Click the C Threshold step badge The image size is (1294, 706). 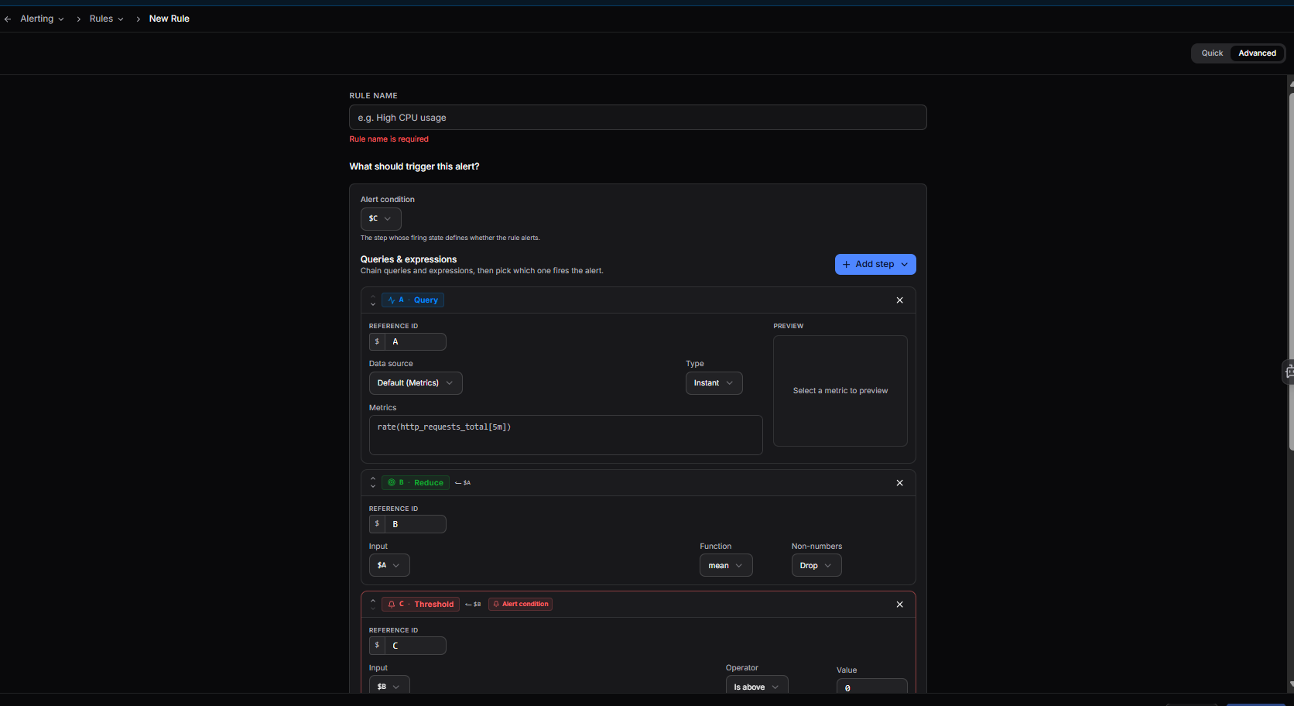click(x=420, y=605)
